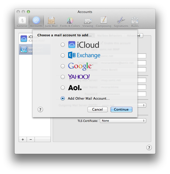
Task: Open Fonts & Colors preferences
Action: (x=70, y=22)
